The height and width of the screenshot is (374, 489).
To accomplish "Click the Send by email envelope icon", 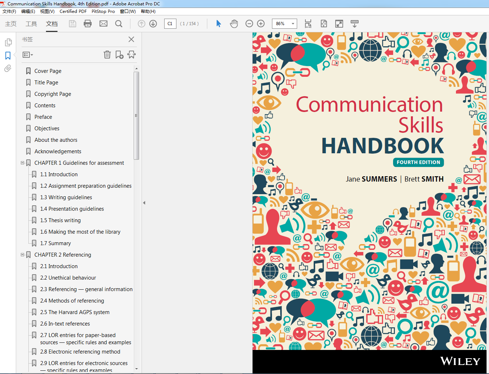I will 103,24.
